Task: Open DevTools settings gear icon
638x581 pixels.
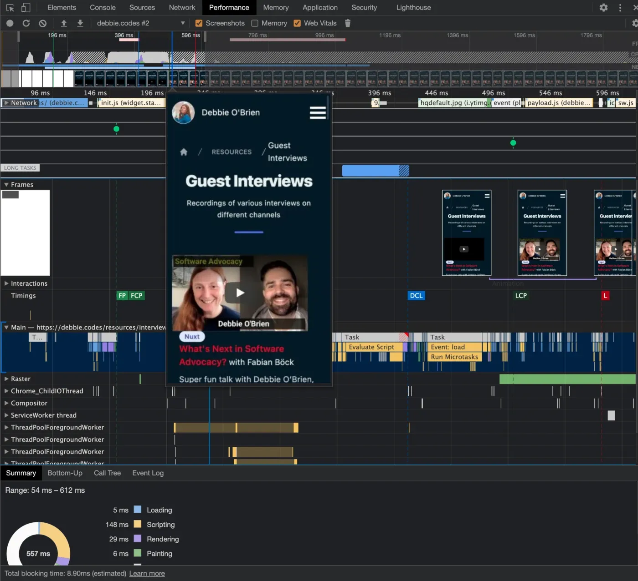Action: (x=603, y=8)
